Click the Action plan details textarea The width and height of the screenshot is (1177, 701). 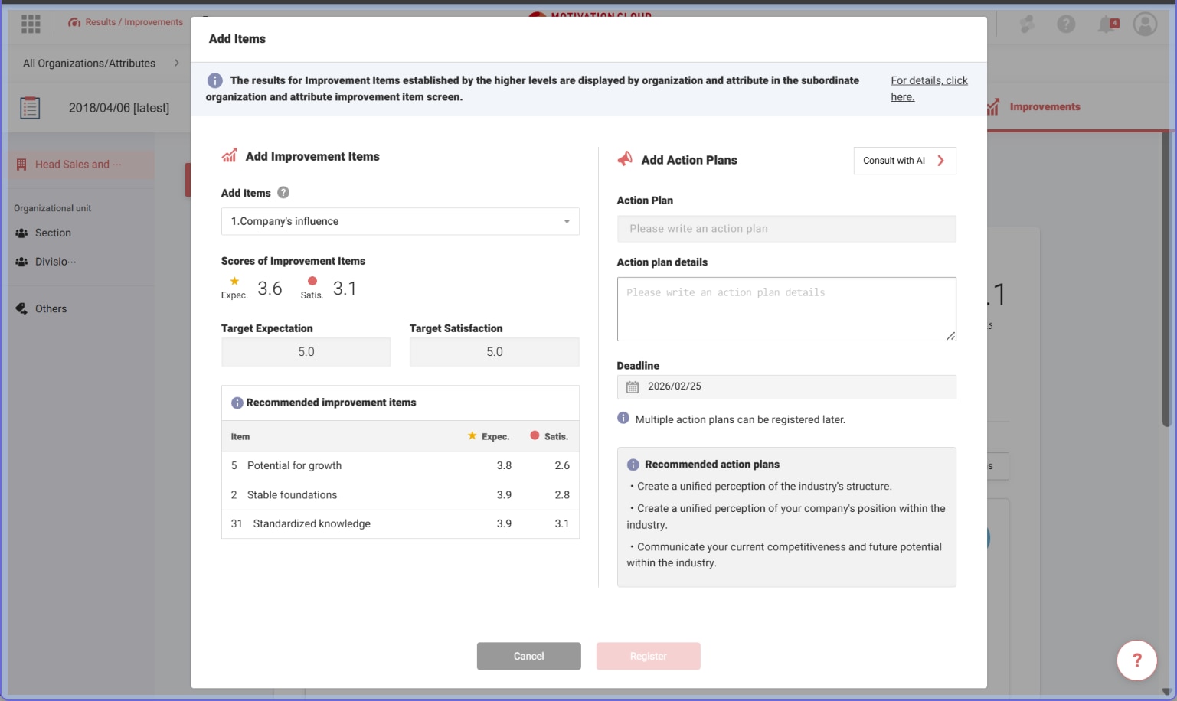coord(786,309)
